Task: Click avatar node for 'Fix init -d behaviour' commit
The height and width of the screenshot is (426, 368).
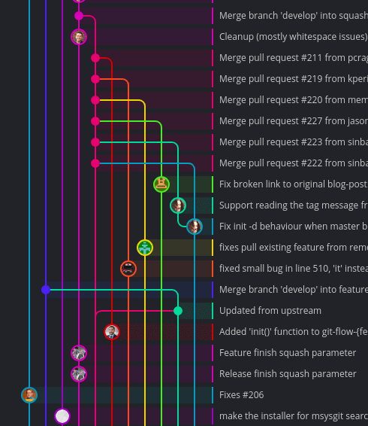Action: pos(195,227)
